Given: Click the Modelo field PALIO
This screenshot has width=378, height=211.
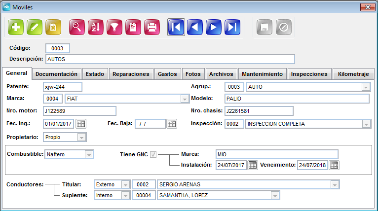Looking at the screenshot, I should [297, 99].
